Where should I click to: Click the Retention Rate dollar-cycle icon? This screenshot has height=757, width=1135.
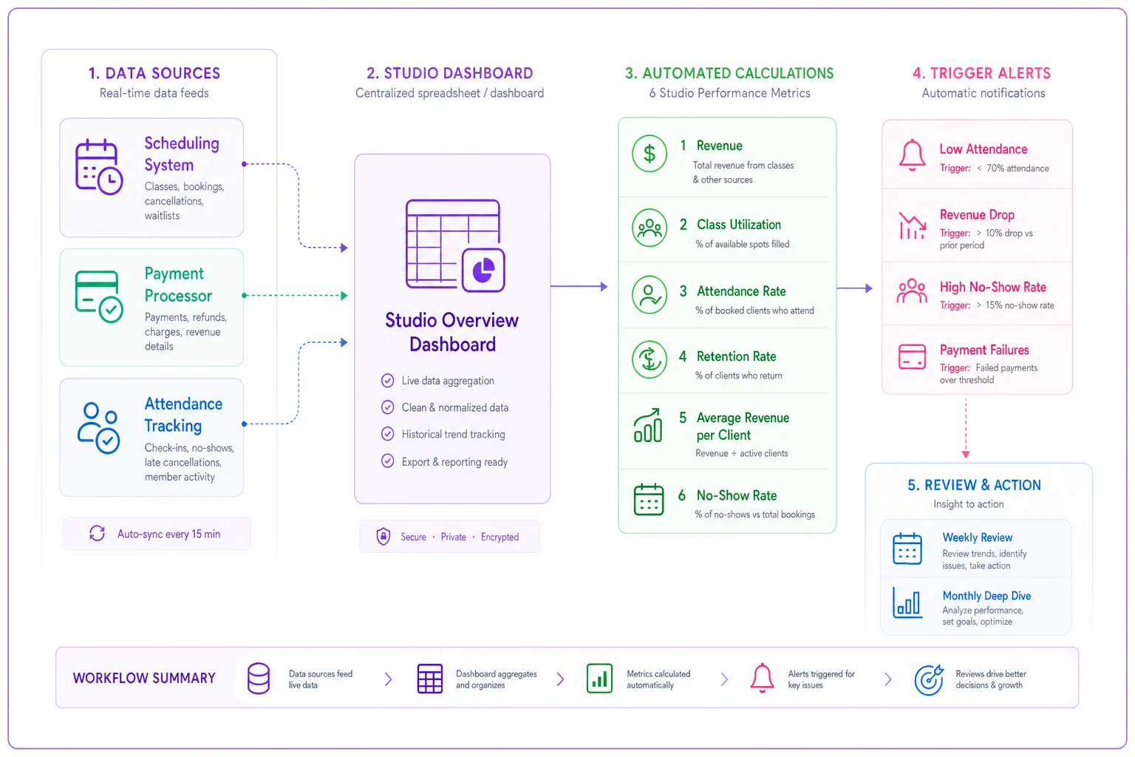pyautogui.click(x=650, y=359)
